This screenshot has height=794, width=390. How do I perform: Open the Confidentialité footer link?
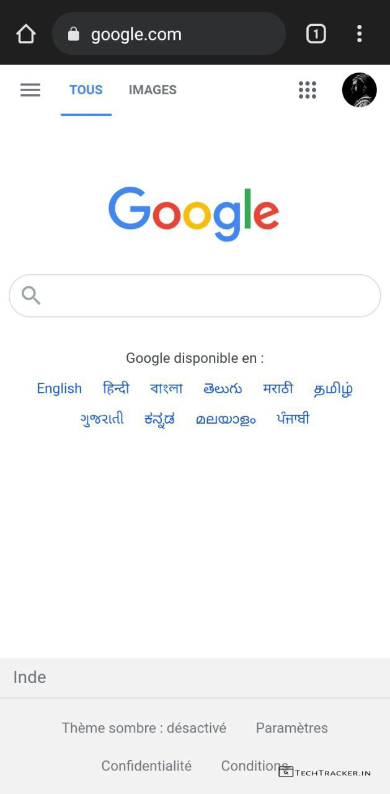coord(146,766)
